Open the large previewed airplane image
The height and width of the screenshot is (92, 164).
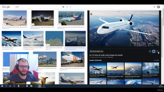coord(124,28)
